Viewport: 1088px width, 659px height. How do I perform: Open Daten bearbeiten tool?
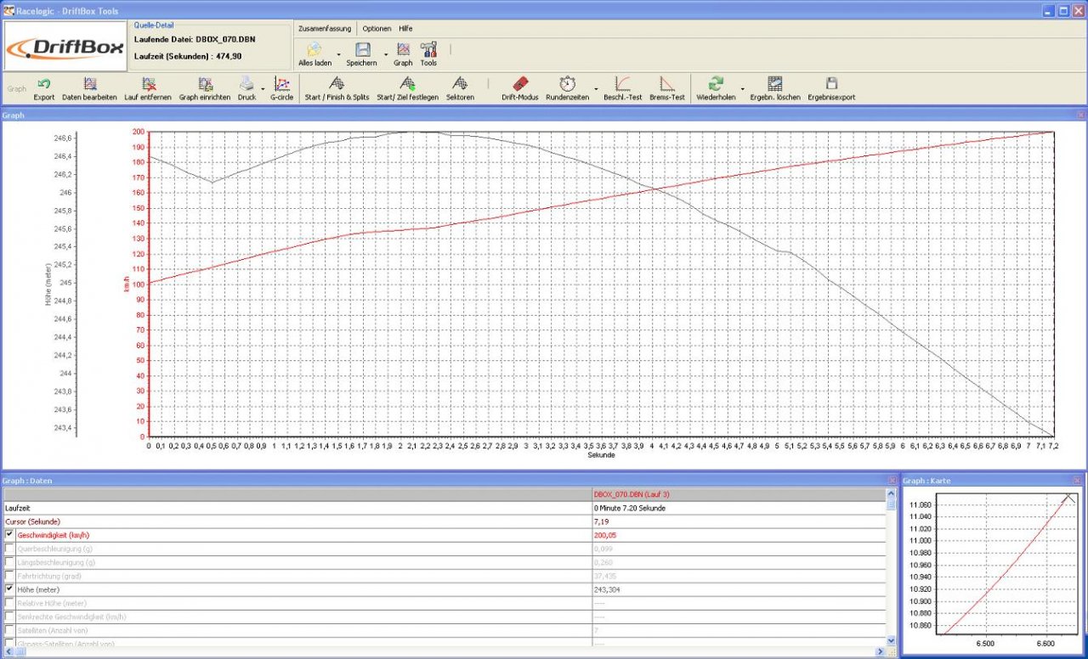pyautogui.click(x=89, y=84)
